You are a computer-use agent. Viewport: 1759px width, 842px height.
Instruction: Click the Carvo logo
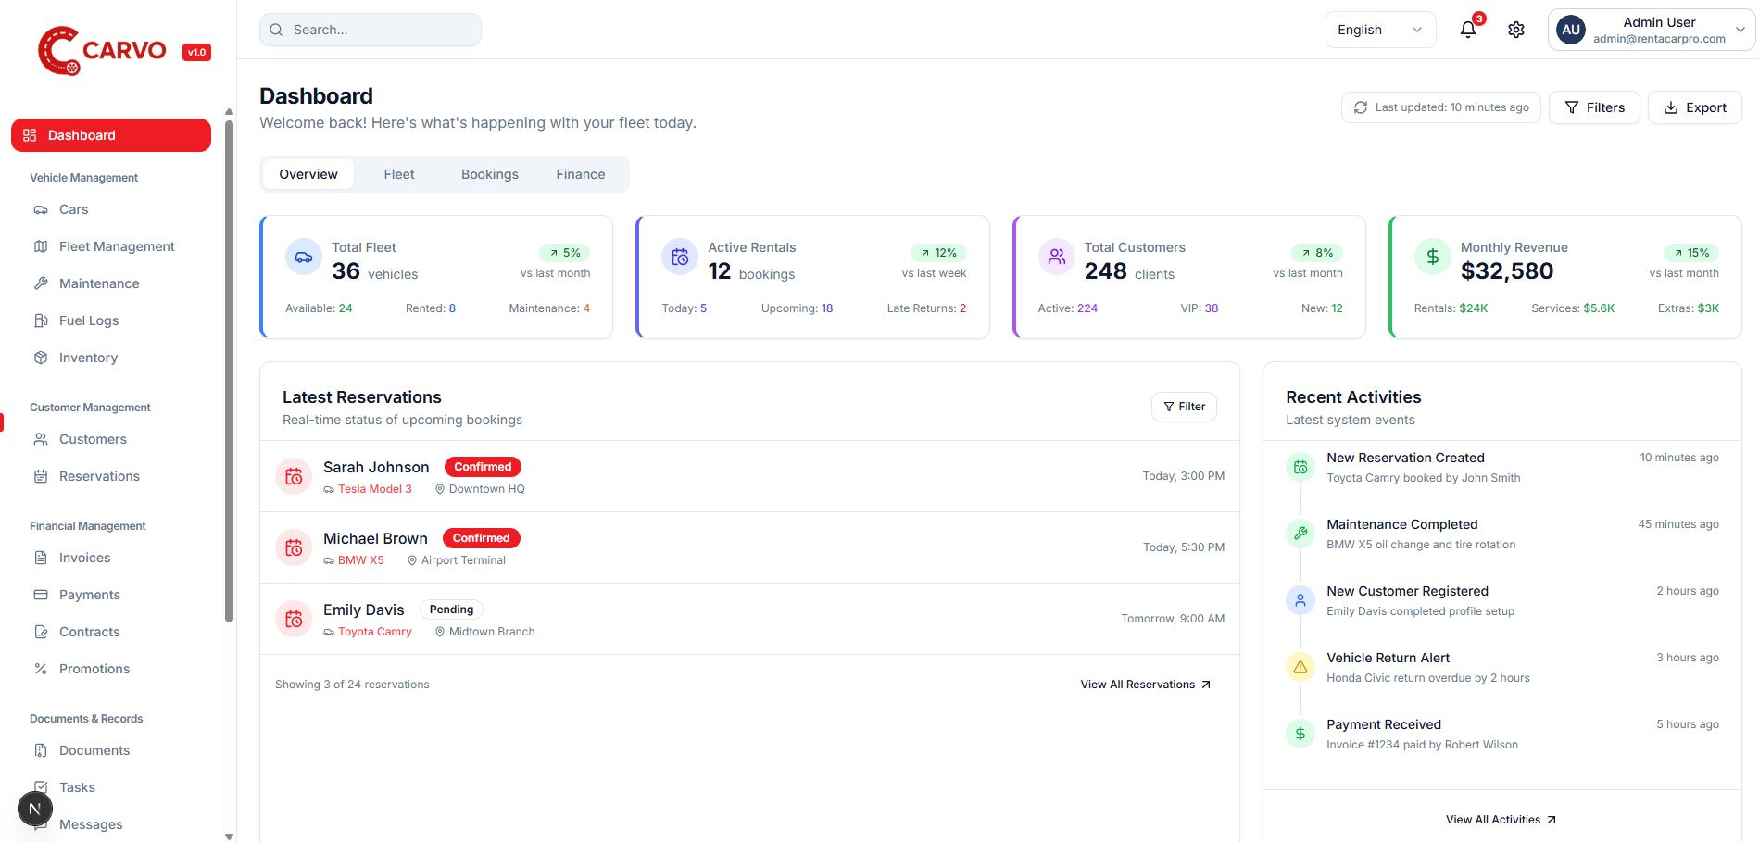tap(102, 50)
